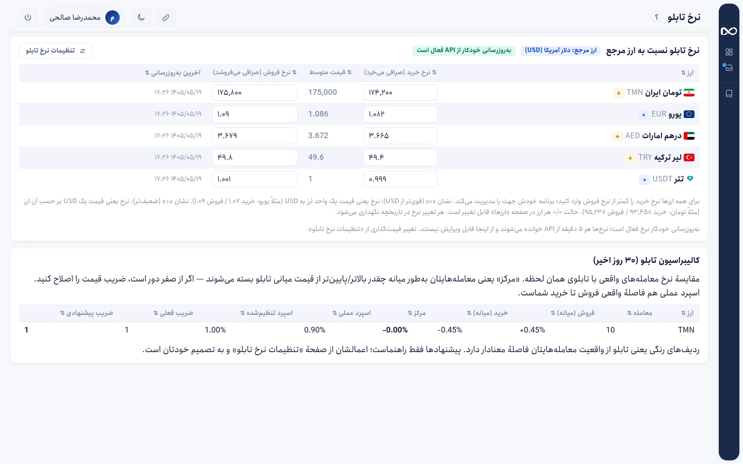The image size is (743, 464).
Task: Click the Tether gem icon in USDT row
Action: click(x=690, y=179)
